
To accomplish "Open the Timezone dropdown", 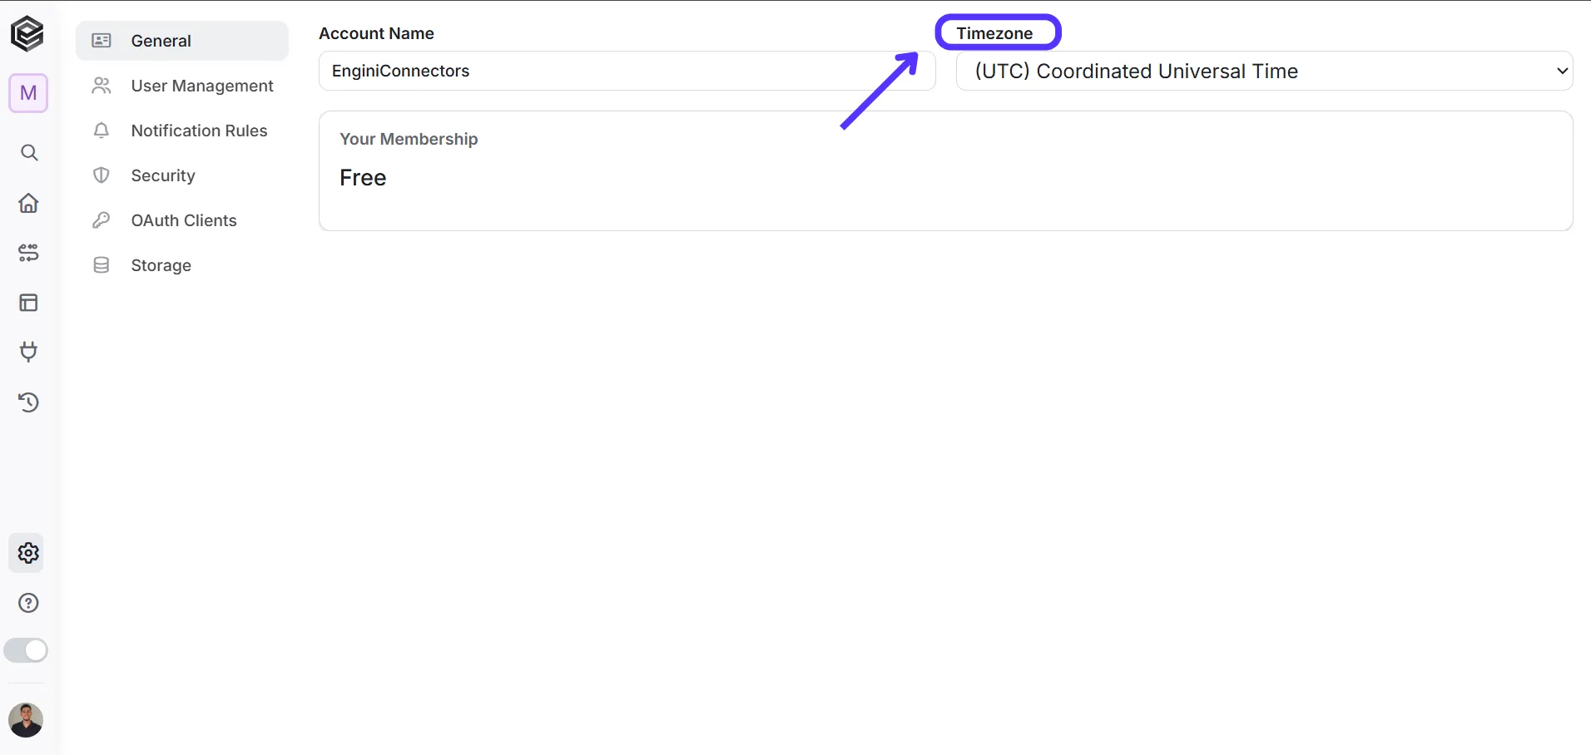I will (x=1264, y=71).
